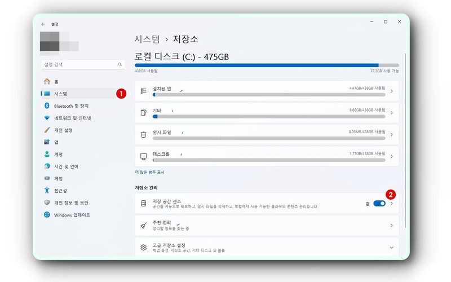Select Windows 업데이트 menu item

[83, 215]
